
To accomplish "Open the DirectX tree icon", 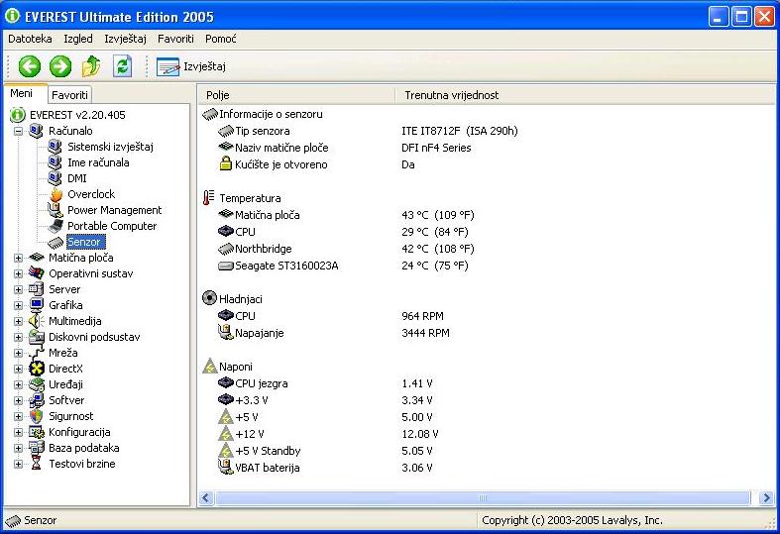I will pos(38,369).
